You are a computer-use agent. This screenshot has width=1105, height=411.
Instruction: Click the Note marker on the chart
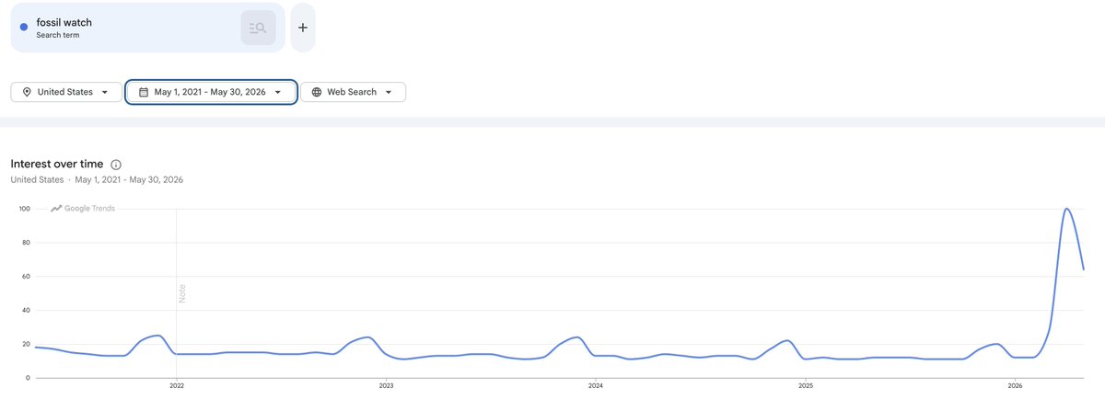181,294
